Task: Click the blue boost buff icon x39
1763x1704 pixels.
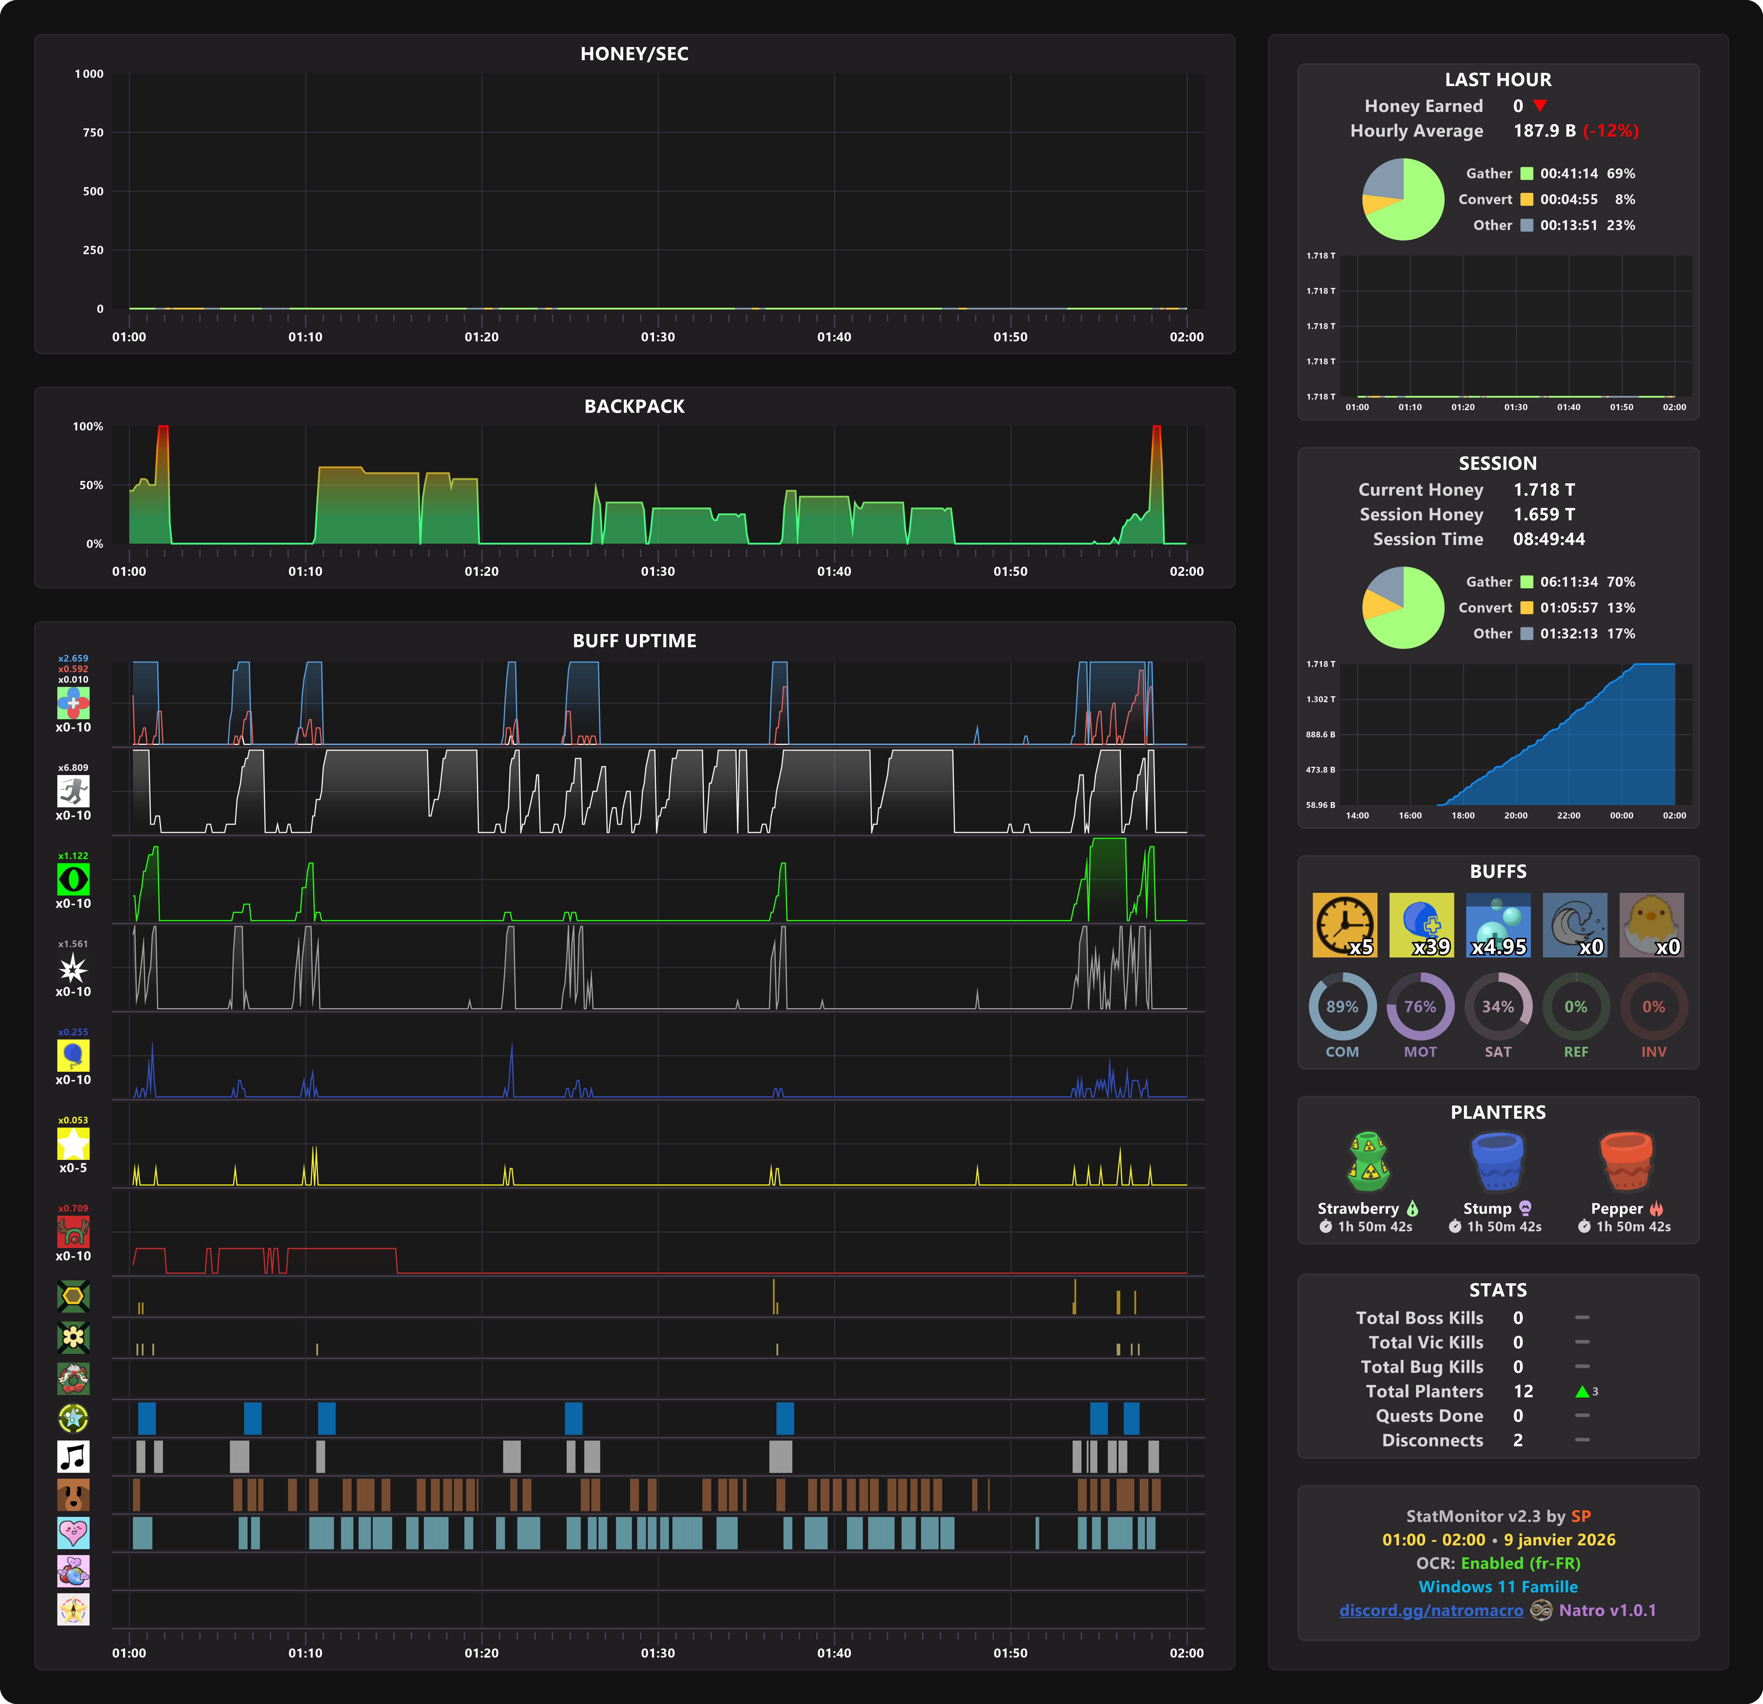Action: point(1421,924)
